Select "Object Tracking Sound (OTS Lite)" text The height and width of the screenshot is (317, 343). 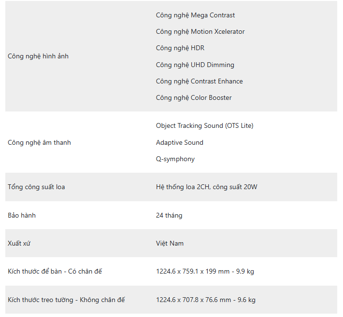point(204,126)
